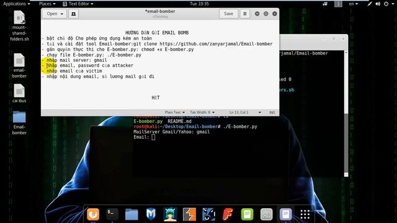The image size is (397, 223).
Task: Open the volume control in top bar
Action: tap(378, 4)
